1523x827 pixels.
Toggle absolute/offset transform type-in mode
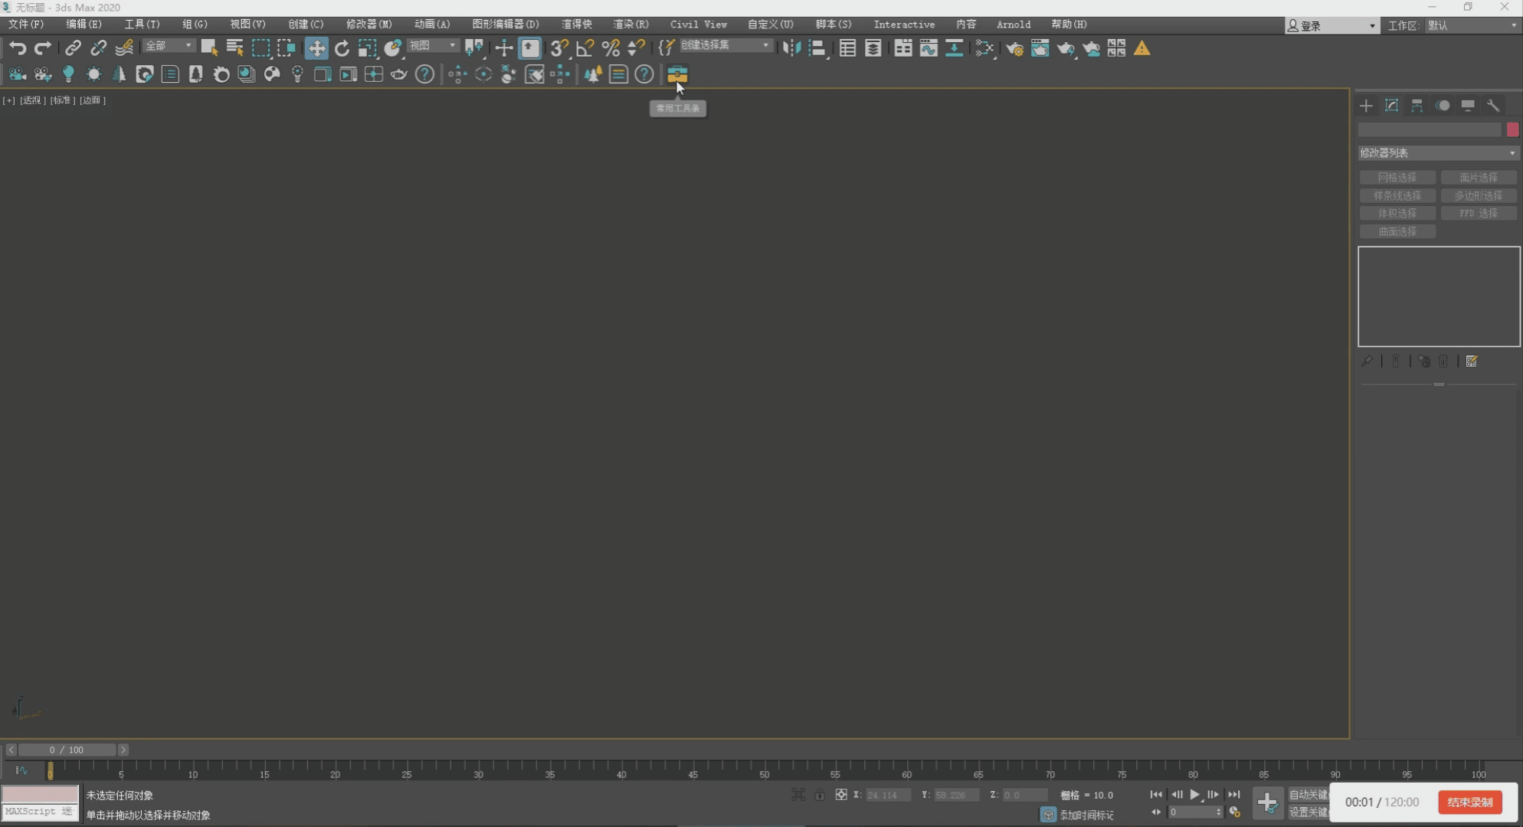[x=841, y=795]
